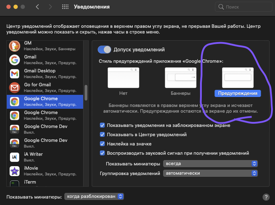Click the DuckDuckGo app icon beside GM
Image resolution: width=275 pixels, height=205 pixels.
(x=15, y=46)
